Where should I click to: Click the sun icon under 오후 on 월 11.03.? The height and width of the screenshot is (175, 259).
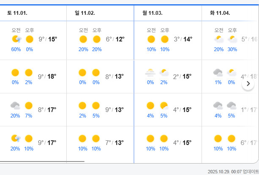tap(165, 39)
